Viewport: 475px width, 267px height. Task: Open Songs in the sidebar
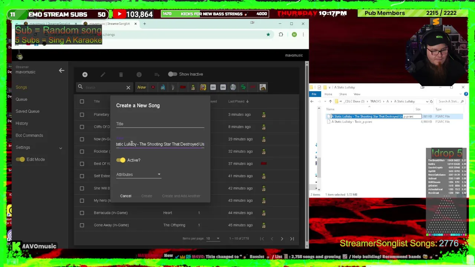[x=21, y=87]
